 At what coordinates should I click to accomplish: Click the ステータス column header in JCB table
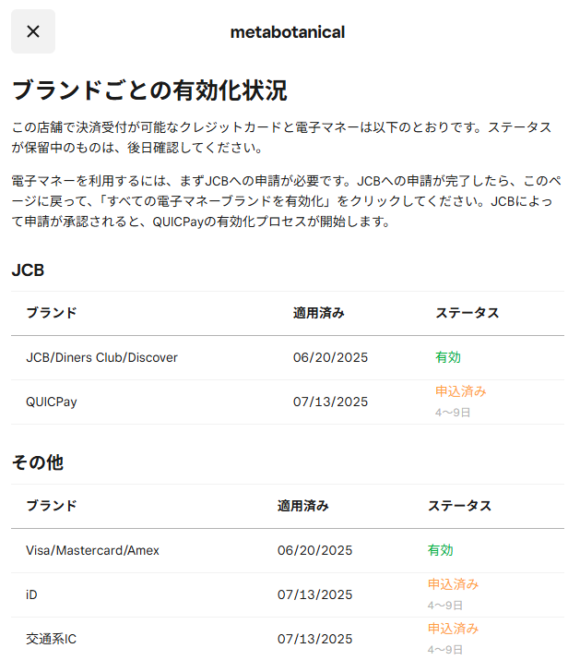[x=467, y=313]
